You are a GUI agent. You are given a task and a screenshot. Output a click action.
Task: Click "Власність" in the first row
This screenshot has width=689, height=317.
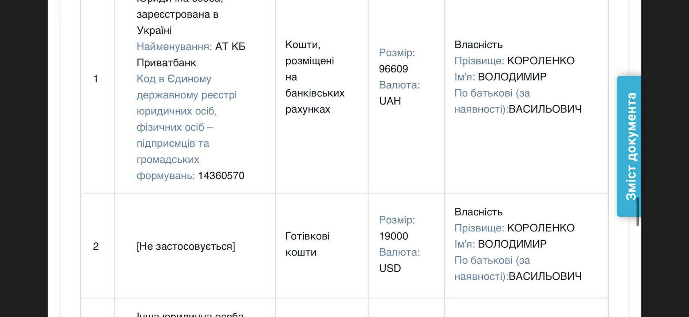[479, 45]
